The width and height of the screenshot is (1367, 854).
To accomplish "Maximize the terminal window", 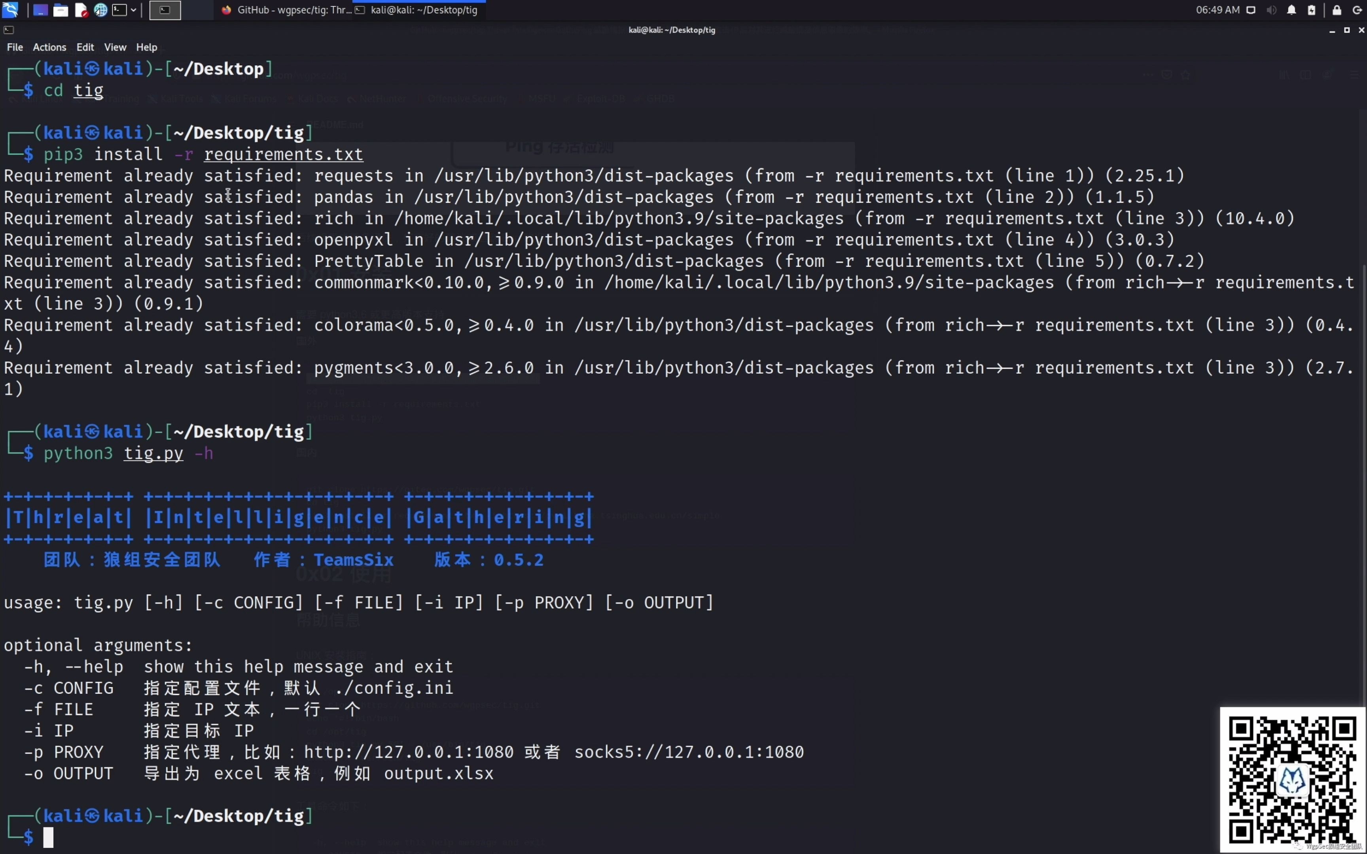I will (1347, 30).
